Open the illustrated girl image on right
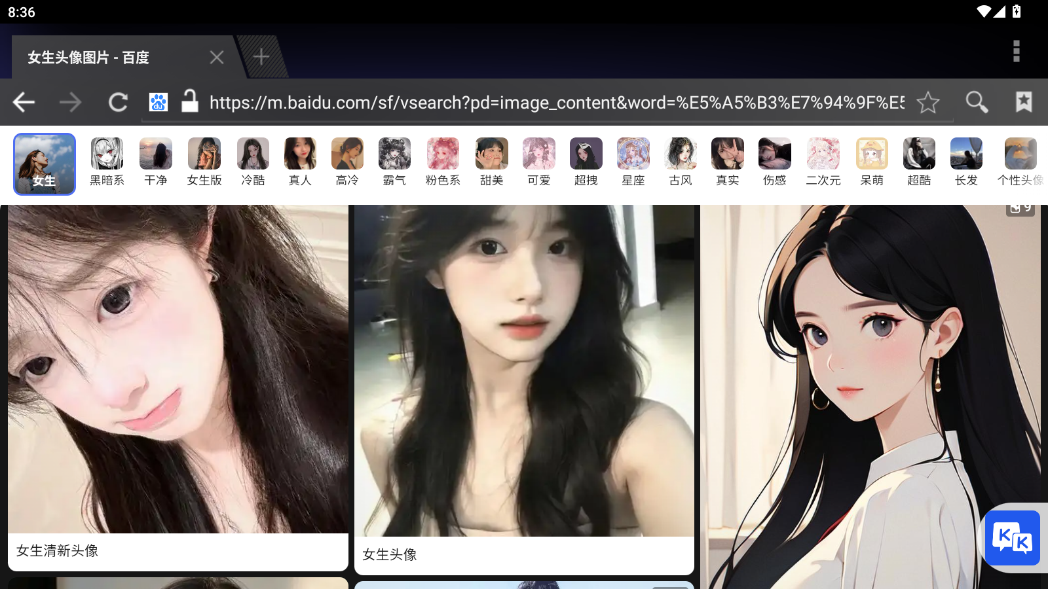 point(870,393)
